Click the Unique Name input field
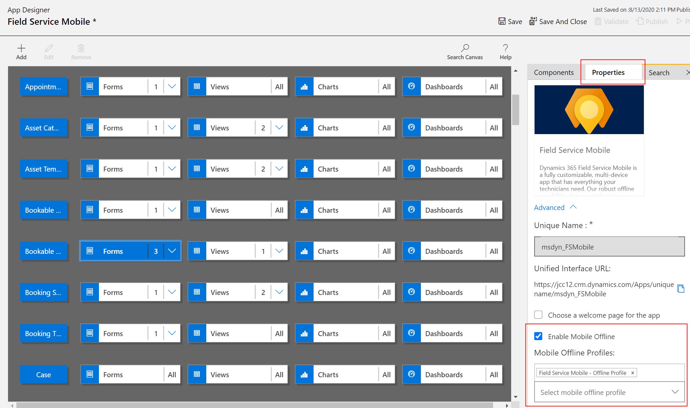The width and height of the screenshot is (690, 408). coord(609,246)
